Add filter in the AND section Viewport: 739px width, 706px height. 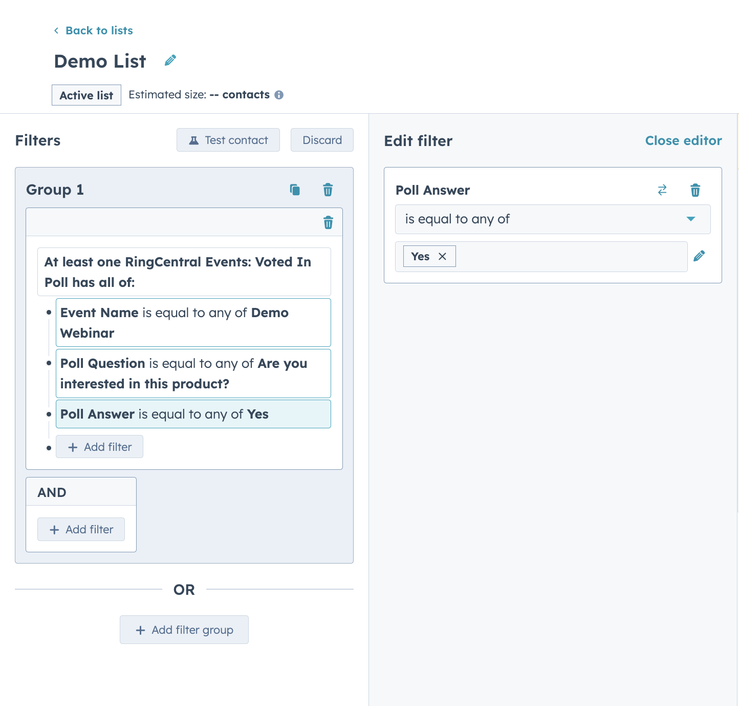tap(81, 529)
